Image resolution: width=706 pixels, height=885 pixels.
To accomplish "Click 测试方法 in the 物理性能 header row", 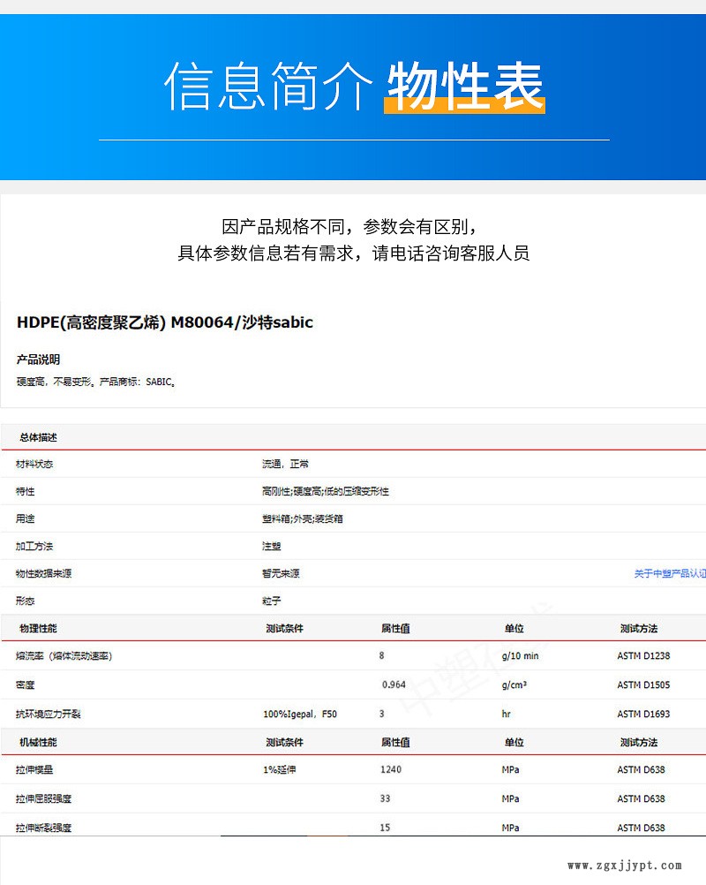I will (639, 629).
